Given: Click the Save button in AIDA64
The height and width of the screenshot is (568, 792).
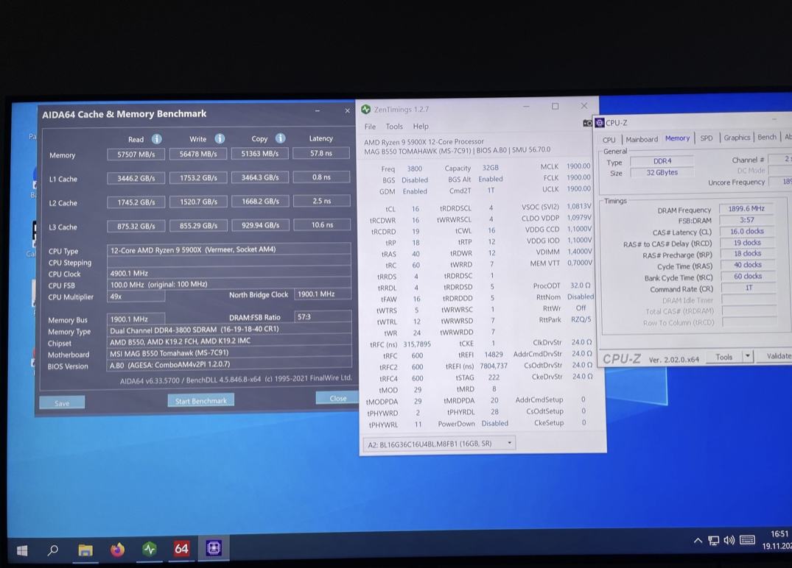Looking at the screenshot, I should tap(62, 403).
